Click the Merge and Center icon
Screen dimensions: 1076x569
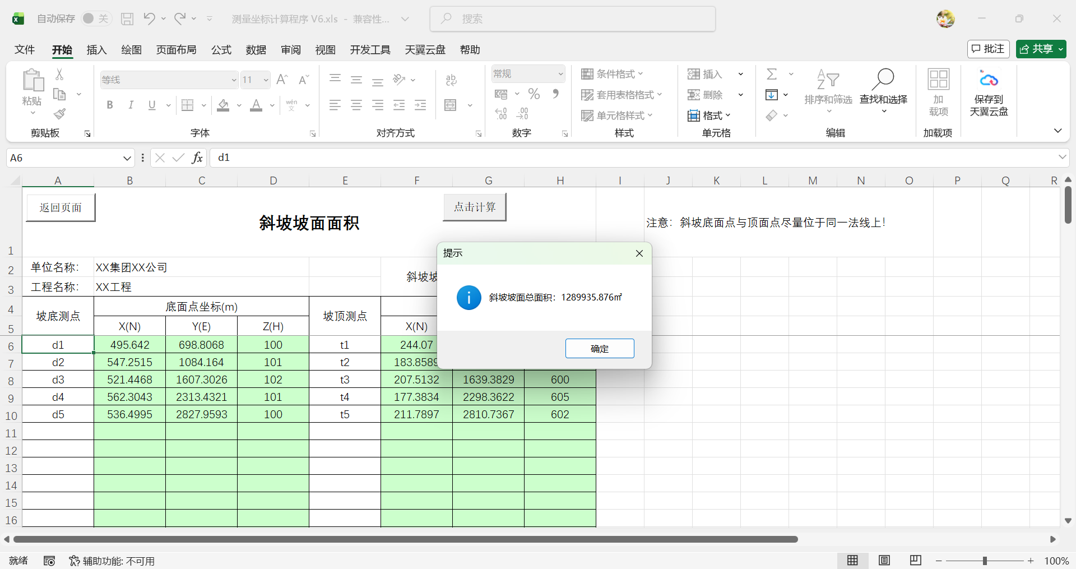[451, 105]
